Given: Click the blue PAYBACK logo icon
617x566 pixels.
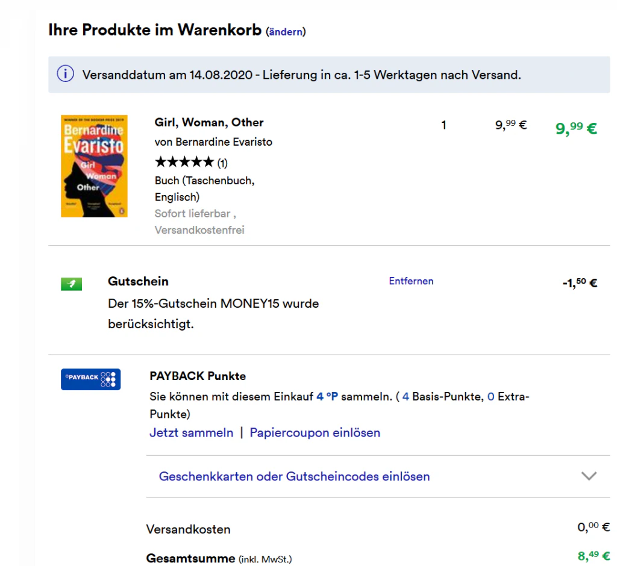Looking at the screenshot, I should (90, 379).
